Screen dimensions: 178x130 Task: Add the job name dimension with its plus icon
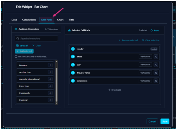50,65
